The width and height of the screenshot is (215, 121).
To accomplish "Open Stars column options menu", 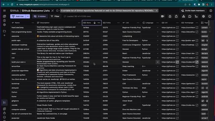I will (99, 23).
